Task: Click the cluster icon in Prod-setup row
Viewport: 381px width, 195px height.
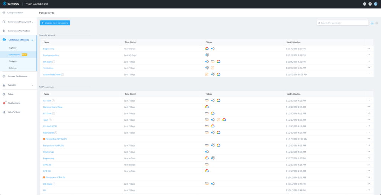Action: click(x=207, y=151)
